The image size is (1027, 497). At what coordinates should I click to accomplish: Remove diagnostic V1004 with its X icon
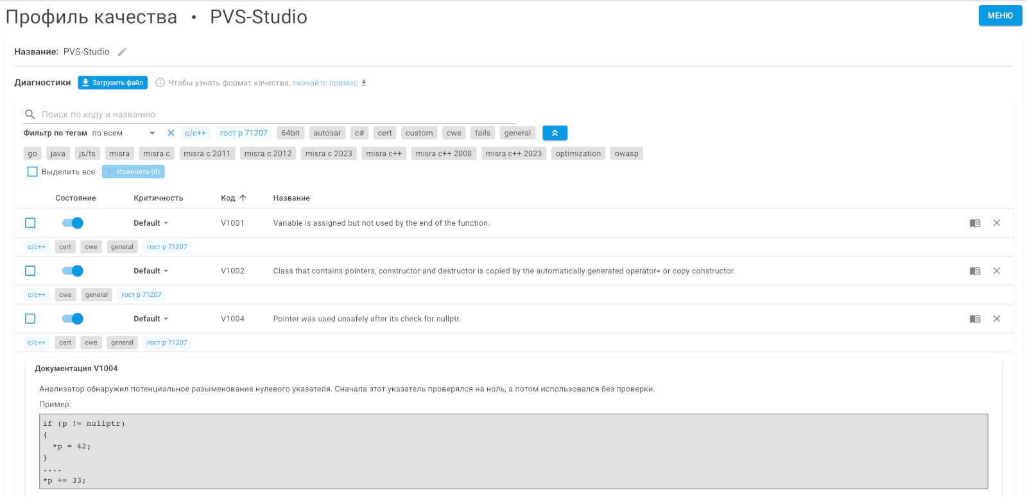[997, 319]
